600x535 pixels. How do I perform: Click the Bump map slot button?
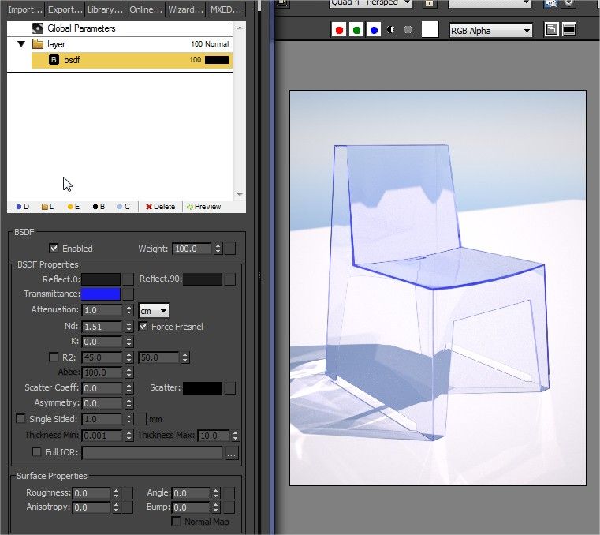coord(229,507)
